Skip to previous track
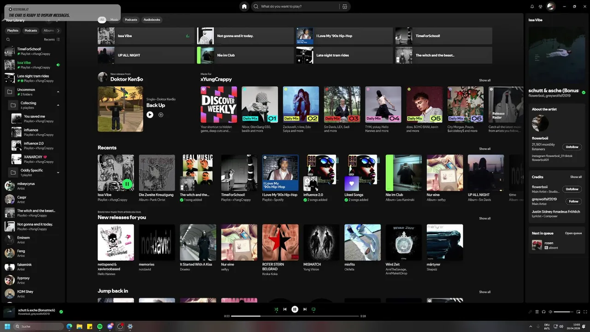The image size is (590, 332). point(285,309)
